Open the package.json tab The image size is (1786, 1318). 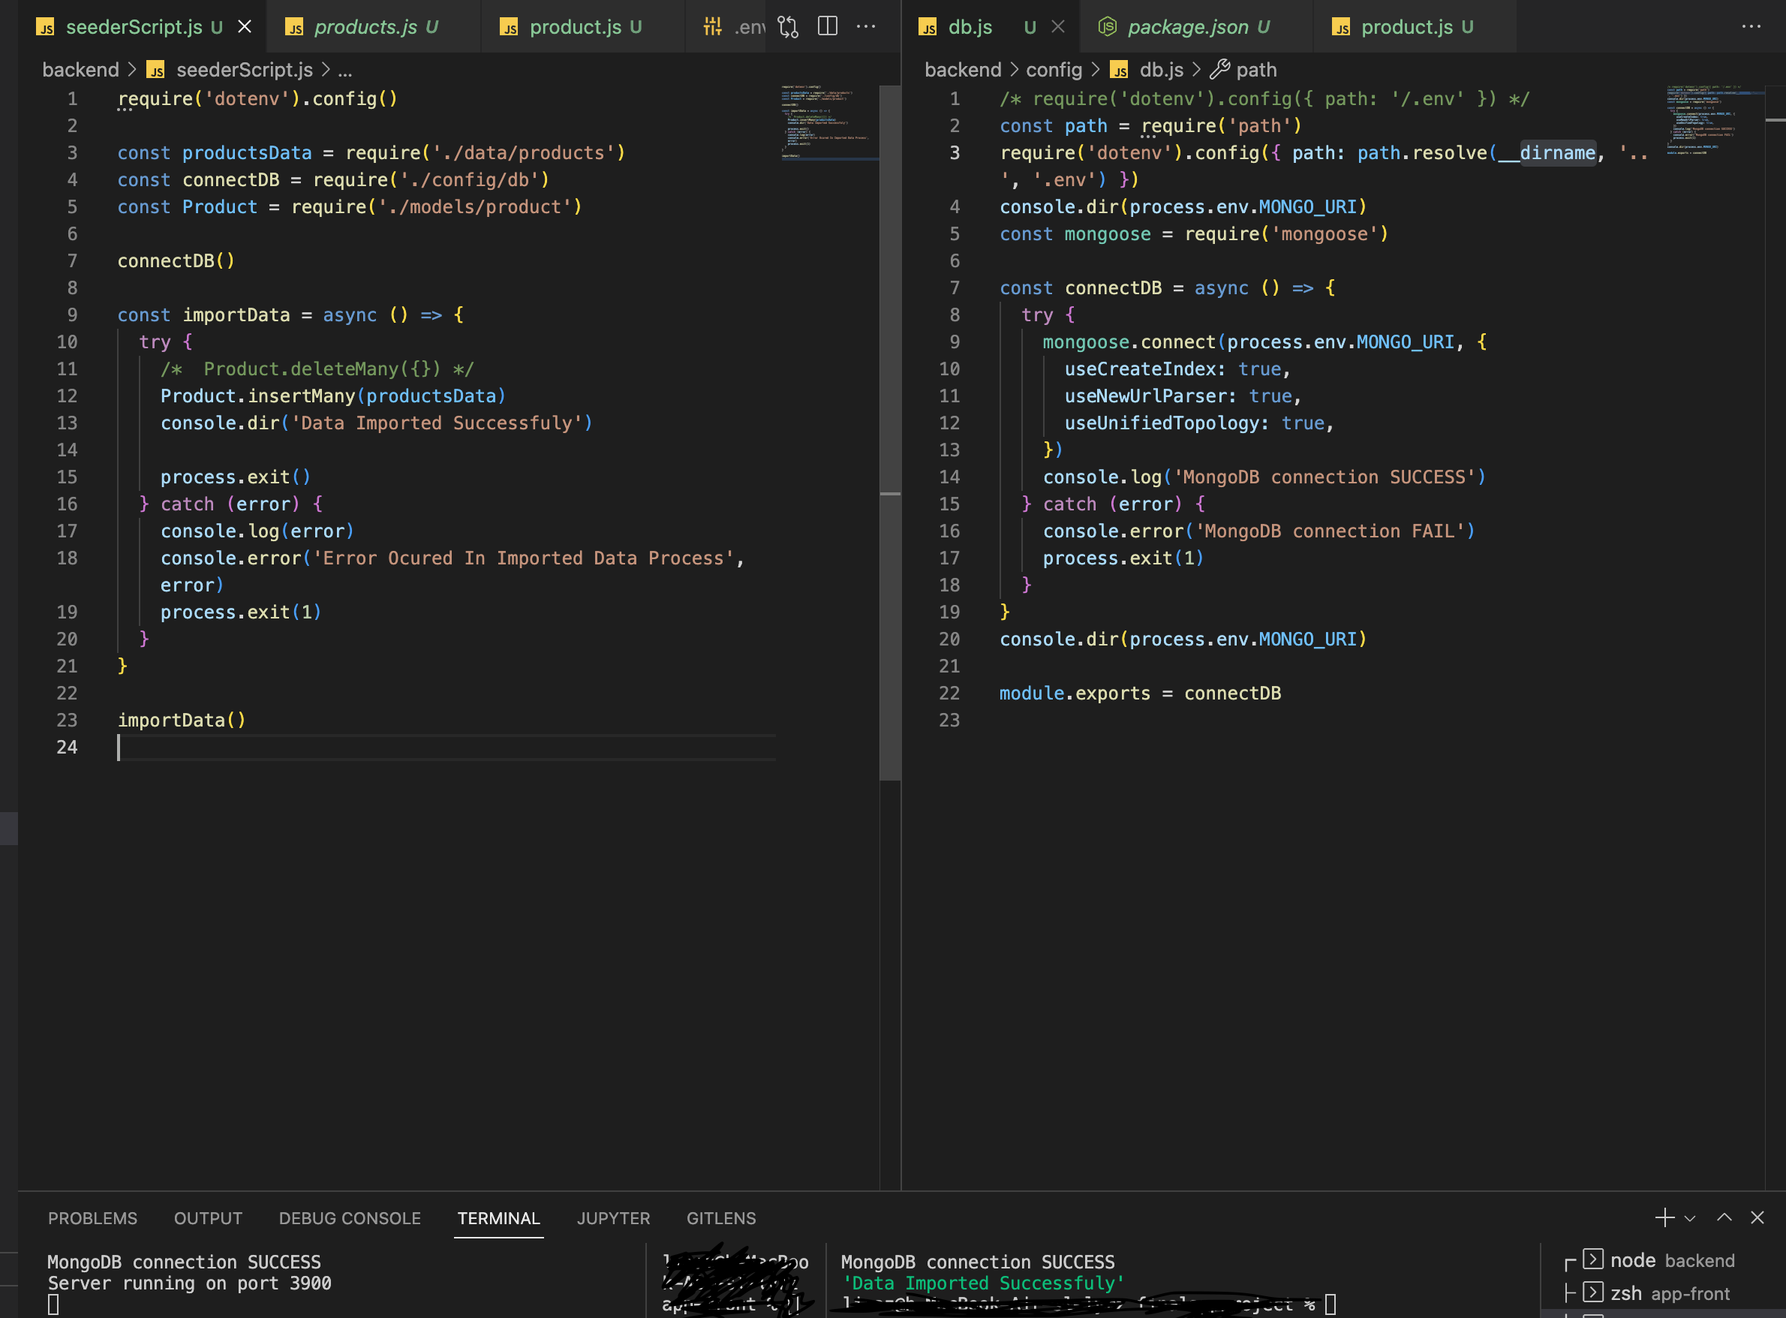click(1198, 27)
